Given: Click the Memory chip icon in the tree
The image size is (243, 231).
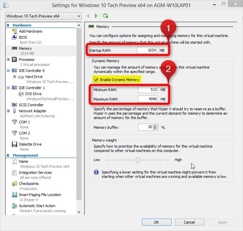Looking at the screenshot, I should 14,48.
